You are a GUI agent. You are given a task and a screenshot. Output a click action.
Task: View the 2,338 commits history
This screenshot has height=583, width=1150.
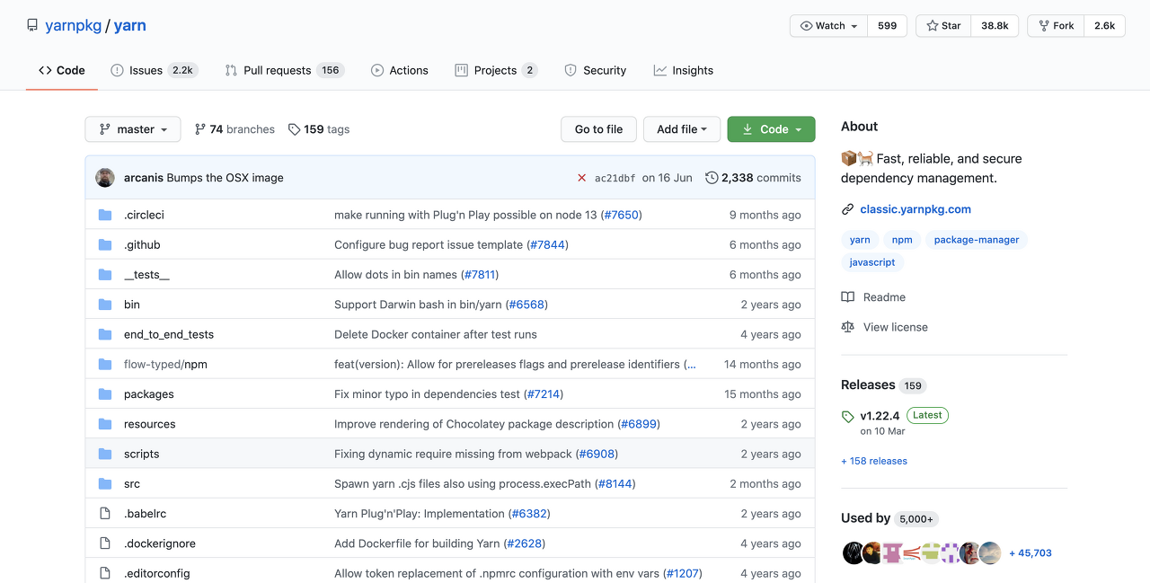click(753, 178)
